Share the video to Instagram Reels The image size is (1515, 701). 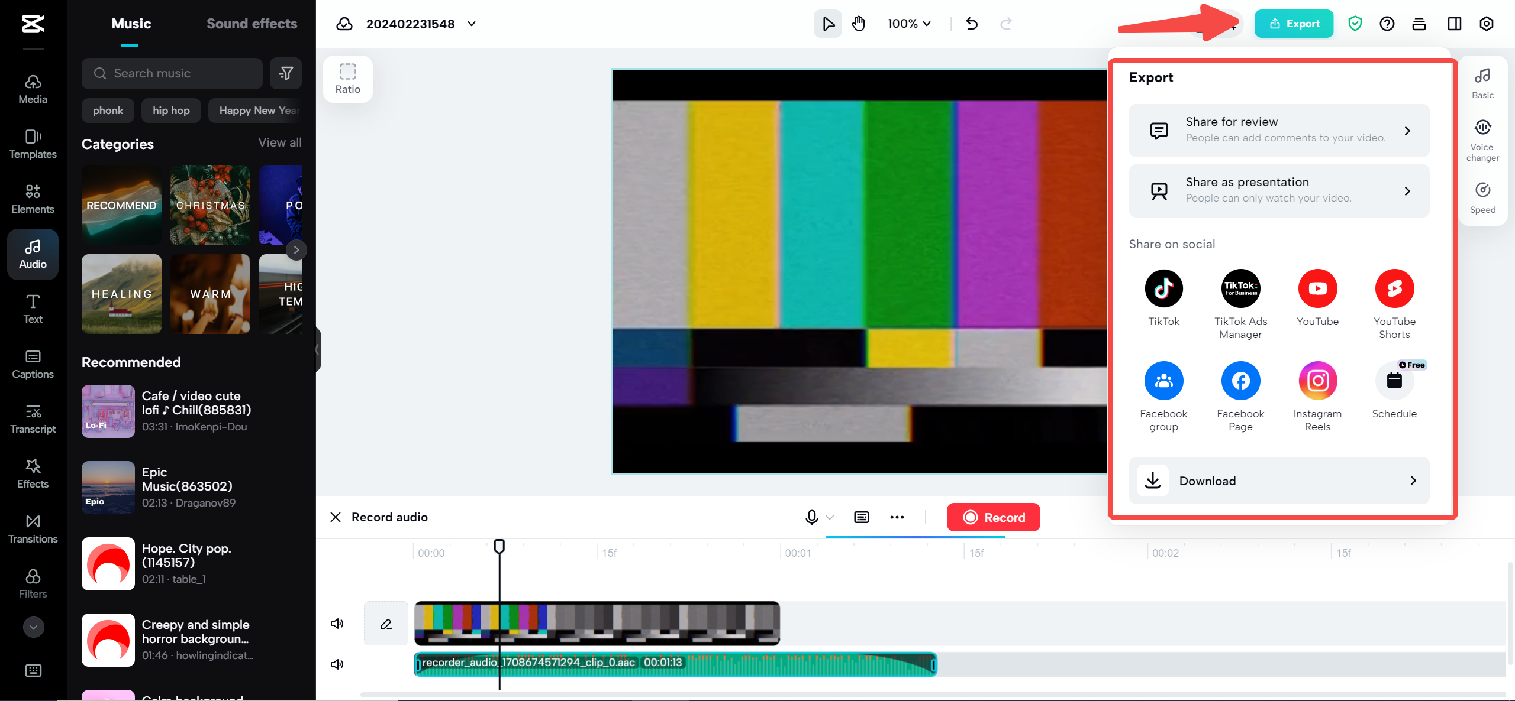pyautogui.click(x=1317, y=381)
